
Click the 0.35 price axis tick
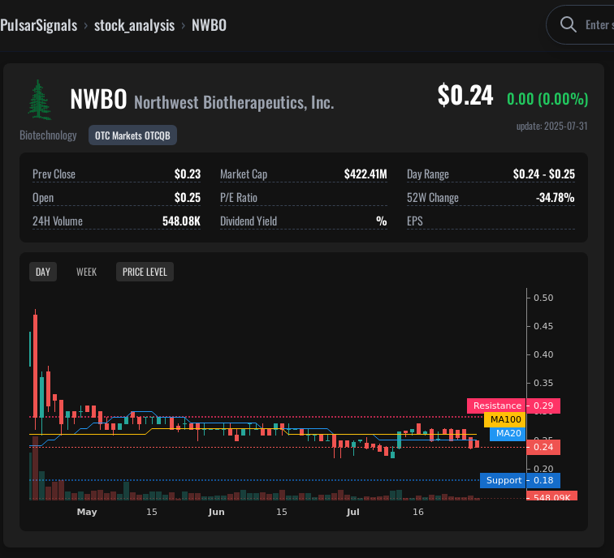[543, 383]
